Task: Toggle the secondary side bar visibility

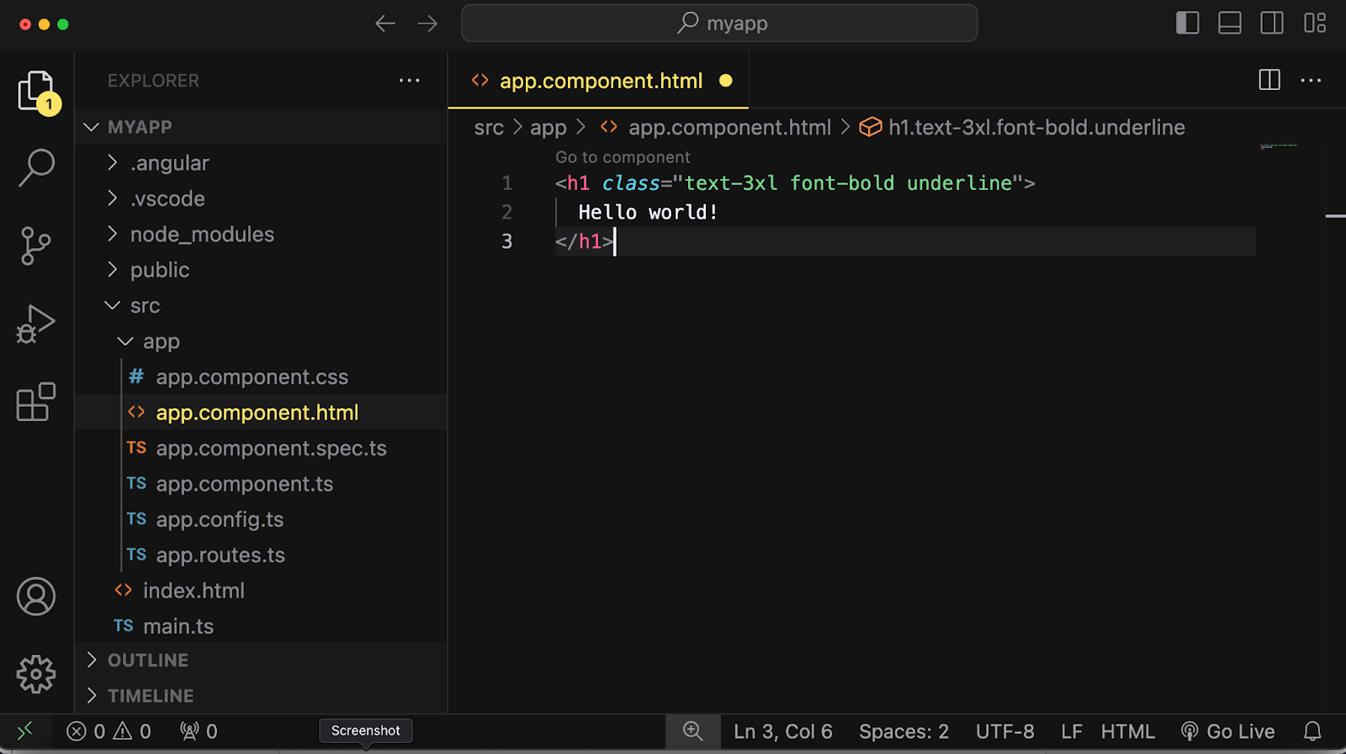Action: point(1271,24)
